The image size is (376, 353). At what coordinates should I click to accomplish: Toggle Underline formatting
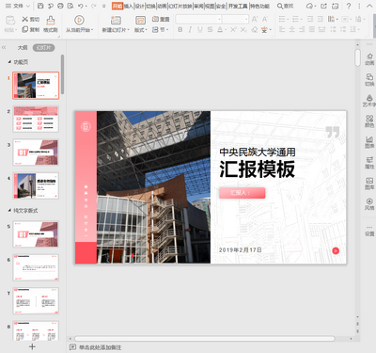[200, 29]
